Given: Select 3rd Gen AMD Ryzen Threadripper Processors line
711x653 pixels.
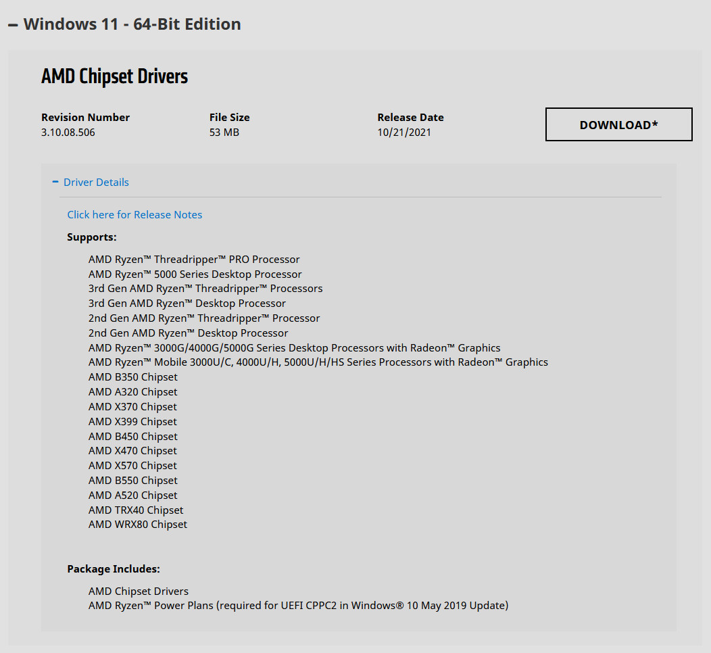Looking at the screenshot, I should 205,289.
